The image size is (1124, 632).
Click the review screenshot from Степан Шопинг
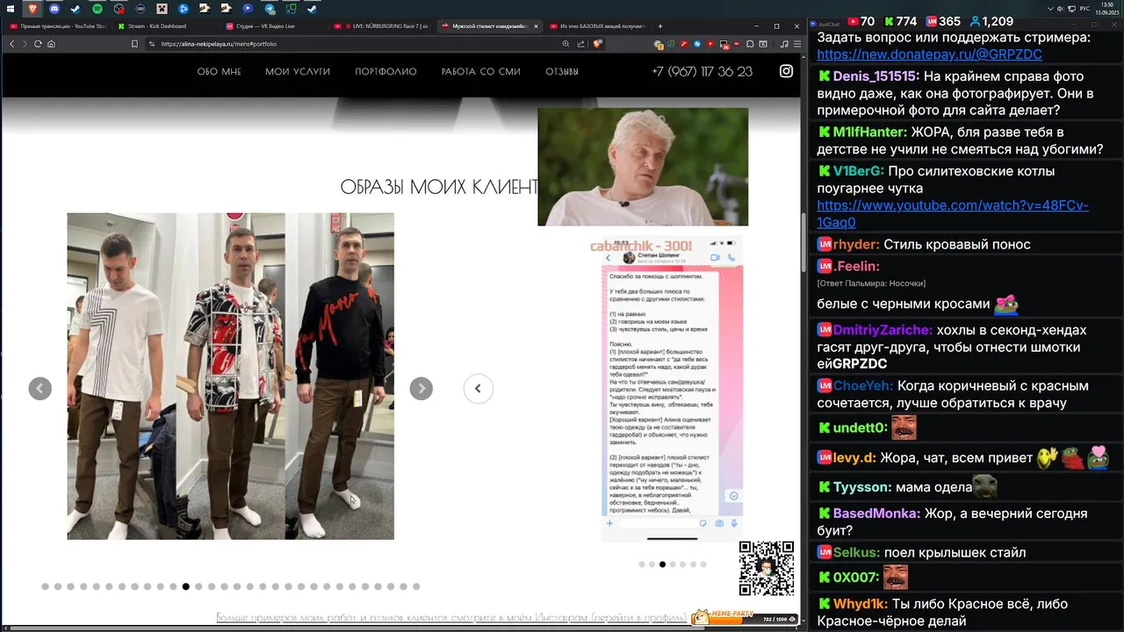(672, 387)
